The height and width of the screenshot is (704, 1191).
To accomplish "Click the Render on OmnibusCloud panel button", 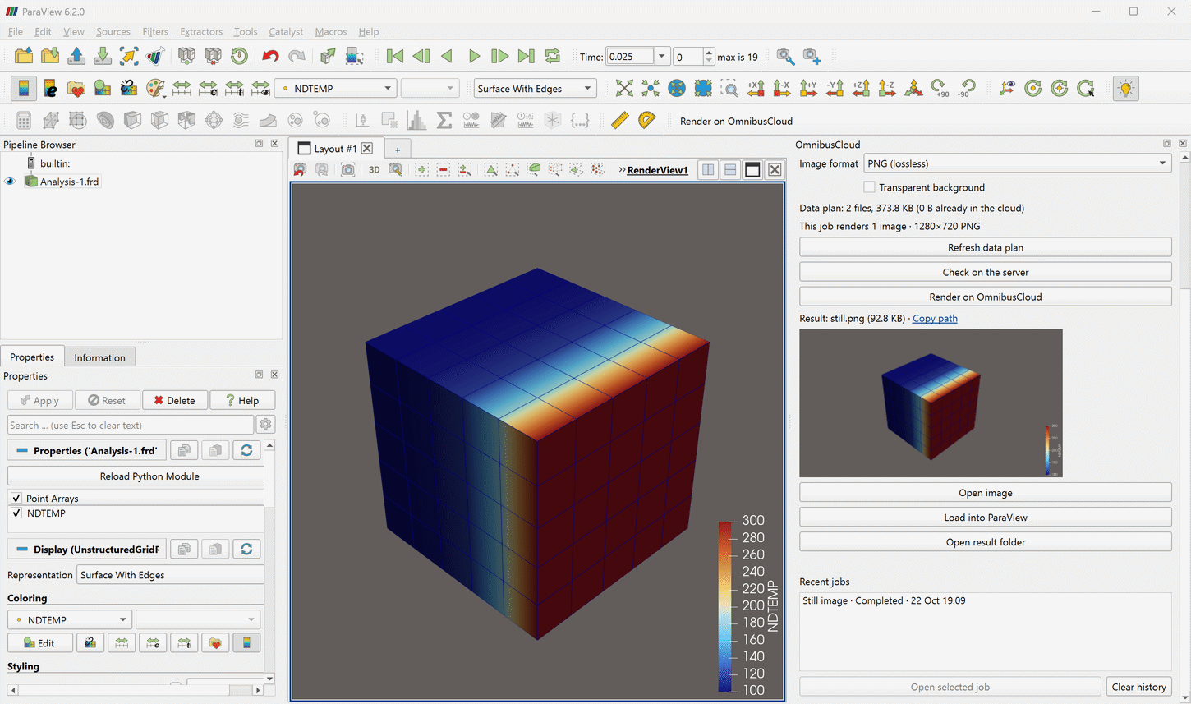I will [985, 297].
